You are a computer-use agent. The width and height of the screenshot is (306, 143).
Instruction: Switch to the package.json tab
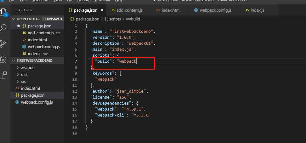pos(86,10)
